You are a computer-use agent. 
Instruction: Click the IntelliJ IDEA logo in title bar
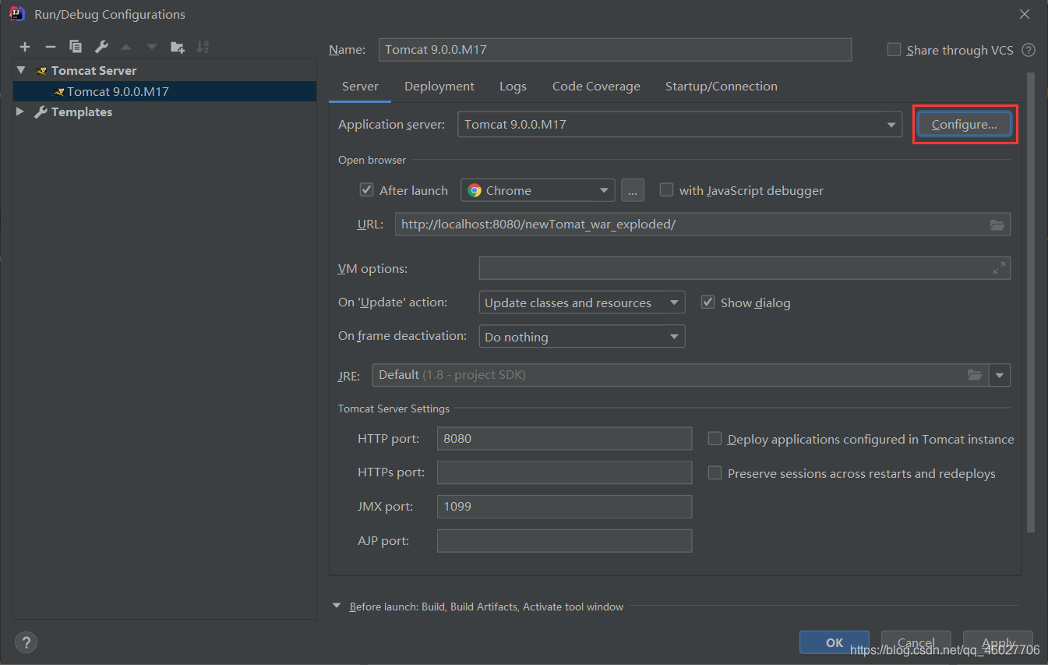[17, 14]
